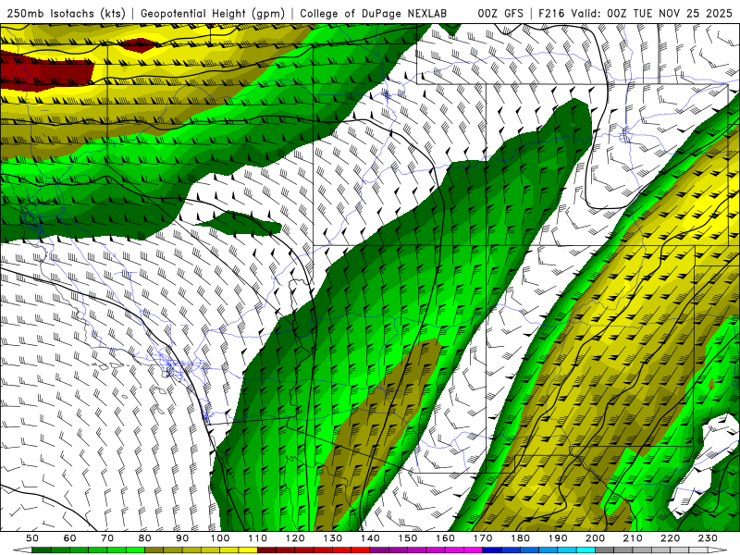Click the dark gray swatch starting at 200

[605, 550]
